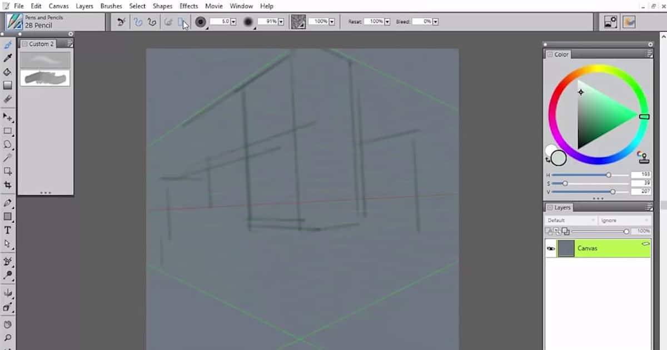Select the top brushstroke thumbnail in Custom 2
Screen dimensions: 667x350
coord(45,59)
